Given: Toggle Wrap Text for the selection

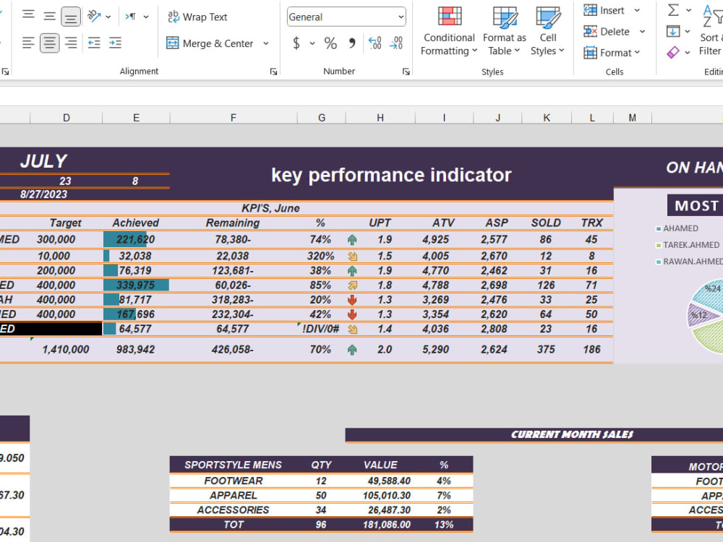Looking at the screenshot, I should click(x=197, y=17).
